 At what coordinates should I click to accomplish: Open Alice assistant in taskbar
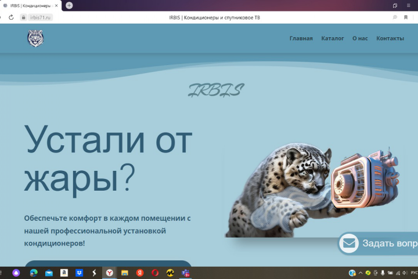pos(16,273)
